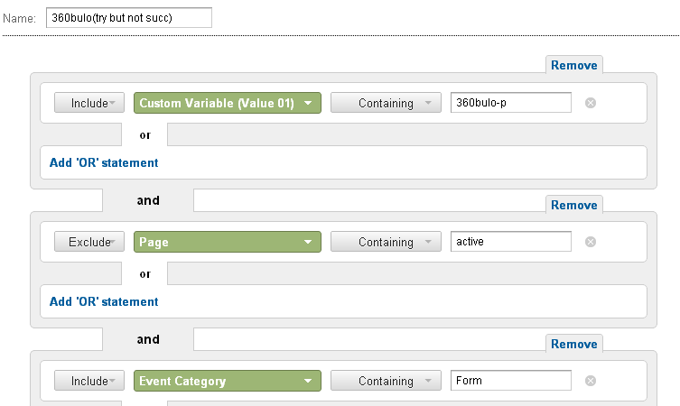Viewport: 680px width, 406px height.
Task: Expand the Page dimension dropdown
Action: pos(227,242)
